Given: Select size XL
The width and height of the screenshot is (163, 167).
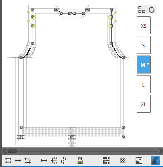Looking at the screenshot, I should [144, 104].
